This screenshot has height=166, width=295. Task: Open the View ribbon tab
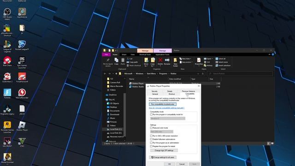point(132,54)
